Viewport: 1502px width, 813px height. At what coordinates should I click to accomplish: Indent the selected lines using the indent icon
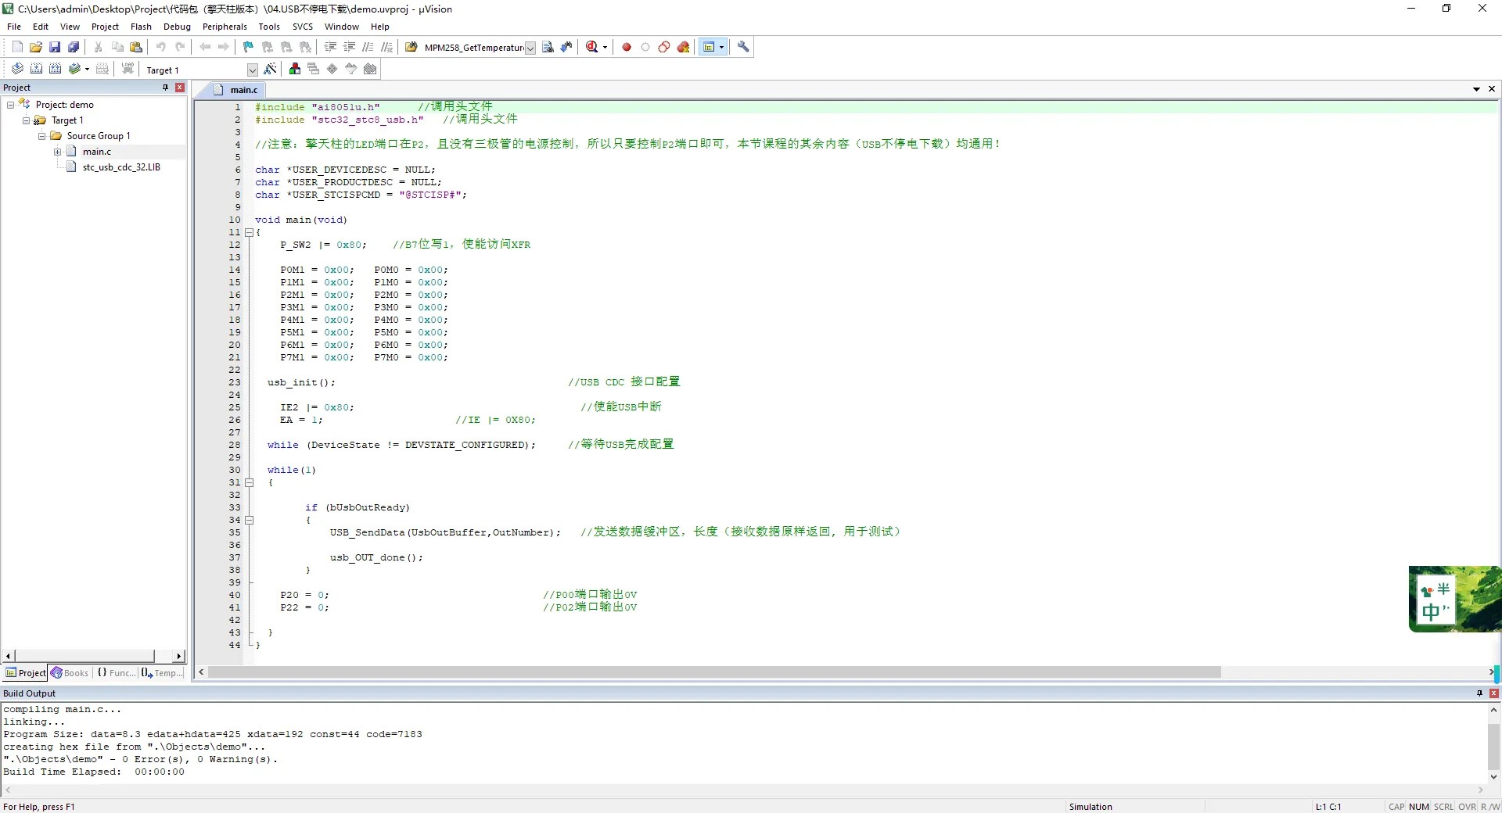click(x=330, y=47)
